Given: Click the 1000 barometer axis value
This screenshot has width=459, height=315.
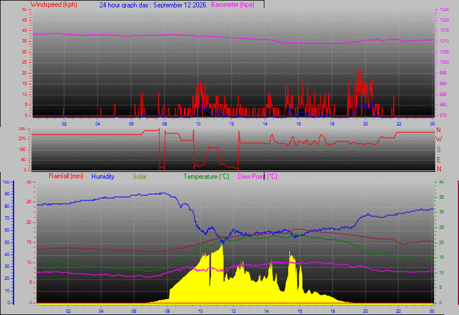Looking at the screenshot, I should (x=444, y=62).
